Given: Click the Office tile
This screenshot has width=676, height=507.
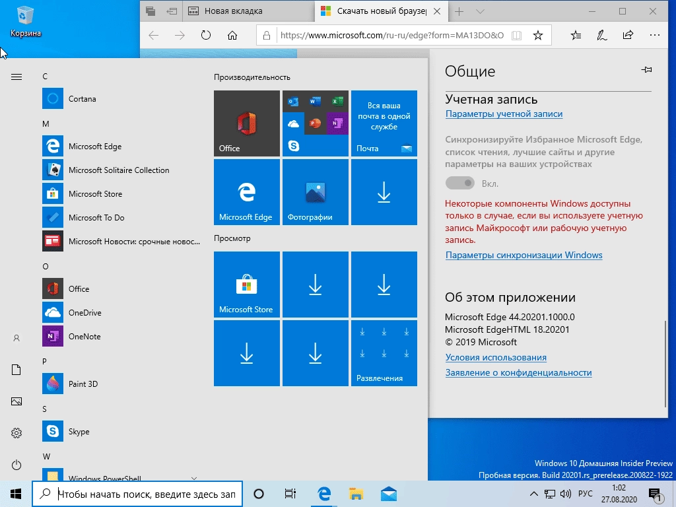Looking at the screenshot, I should [x=247, y=123].
